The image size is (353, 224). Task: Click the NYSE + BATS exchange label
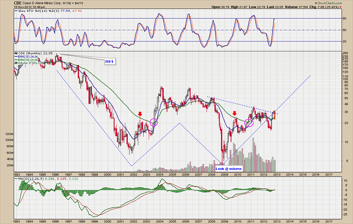pos(73,3)
